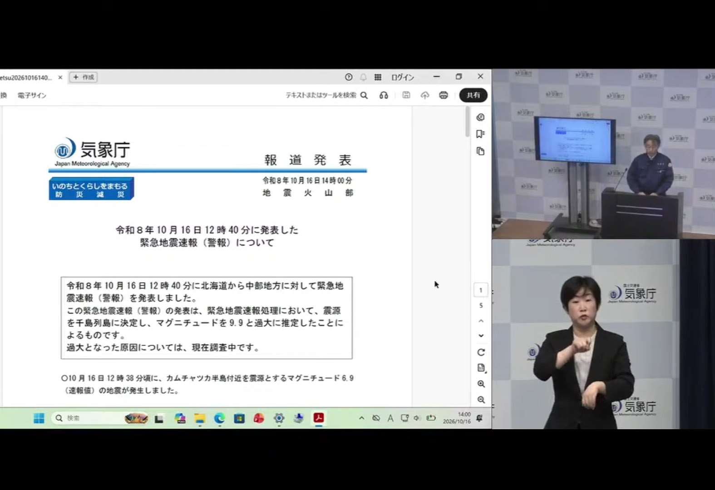
Task: Zoom out with the minus magnifier icon
Action: 481,400
